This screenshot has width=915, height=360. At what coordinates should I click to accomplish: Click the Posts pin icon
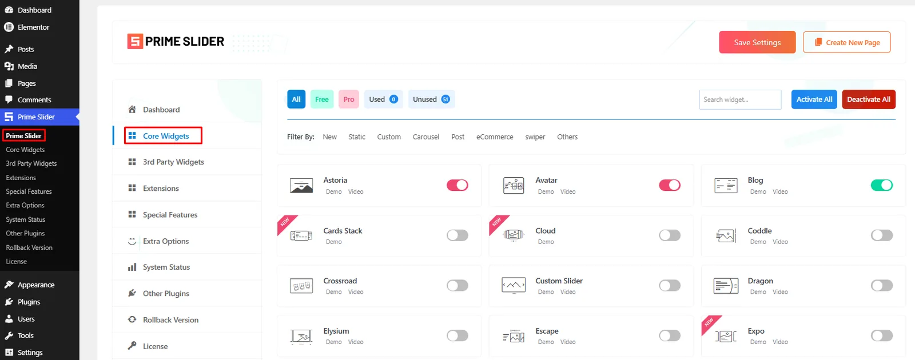tap(9, 49)
